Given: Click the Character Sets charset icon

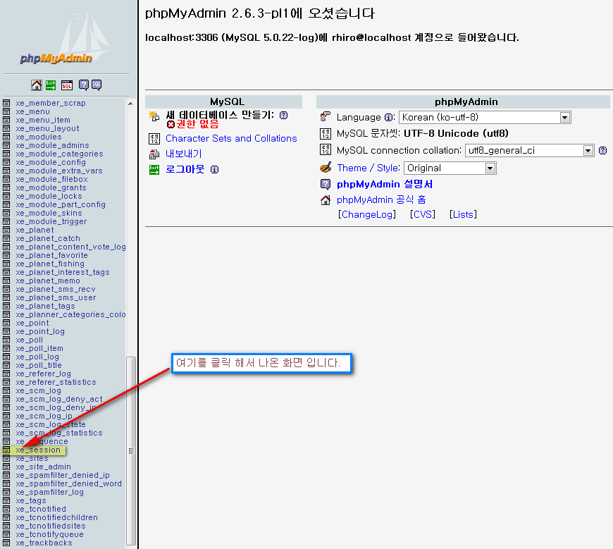Looking at the screenshot, I should click(154, 139).
